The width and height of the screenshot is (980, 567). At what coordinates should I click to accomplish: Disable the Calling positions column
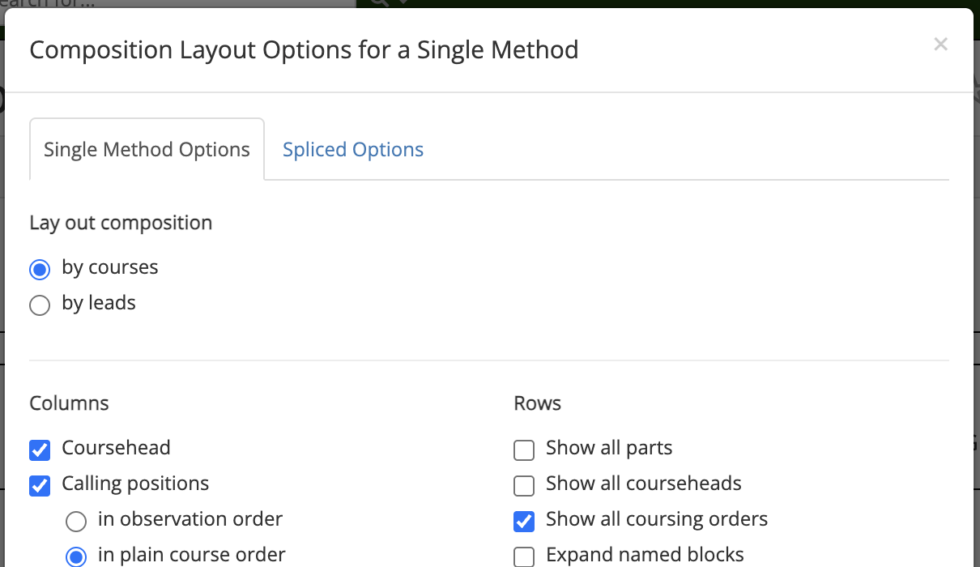click(40, 486)
